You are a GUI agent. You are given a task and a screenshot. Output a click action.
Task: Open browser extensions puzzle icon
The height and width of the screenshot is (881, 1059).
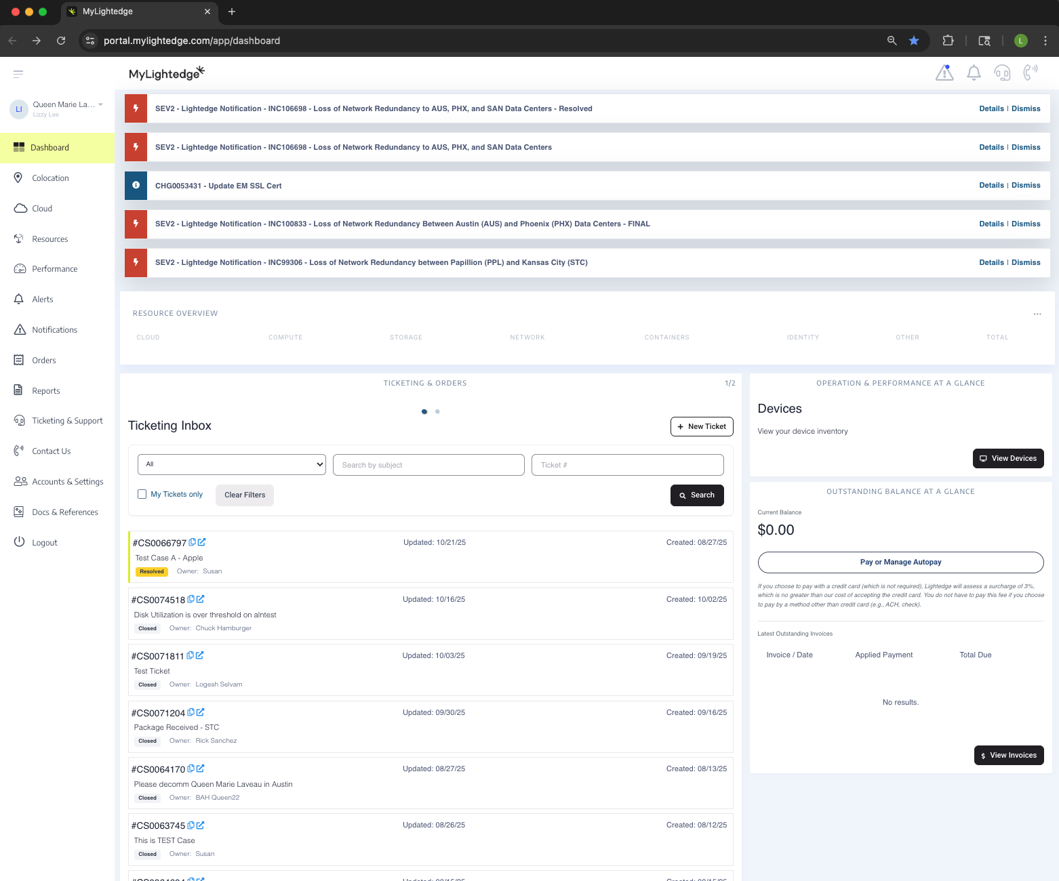coord(948,41)
